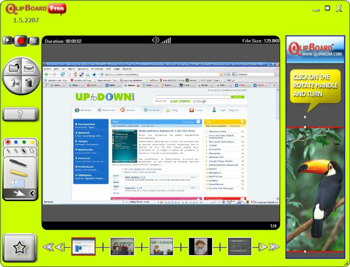The image size is (350, 267).
Task: Select the mascot under UptoDown sign thumbnail
Action: 161,247
